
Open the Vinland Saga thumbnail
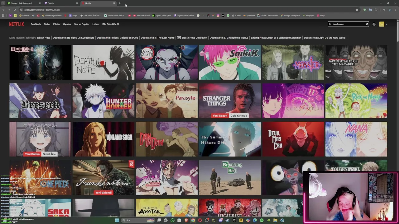[x=103, y=139]
